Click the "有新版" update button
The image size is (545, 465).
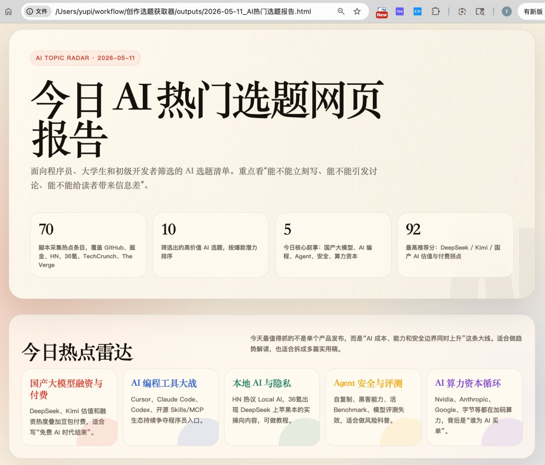(532, 12)
